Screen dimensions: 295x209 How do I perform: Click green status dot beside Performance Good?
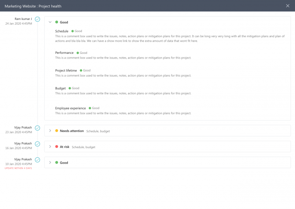78,53
